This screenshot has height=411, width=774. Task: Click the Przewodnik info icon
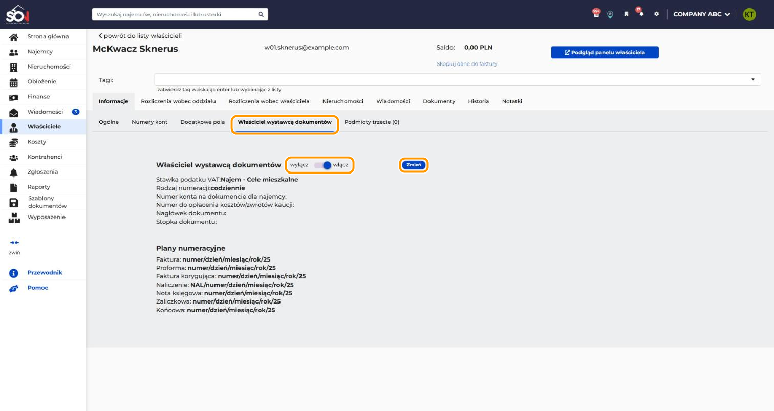[x=14, y=273]
